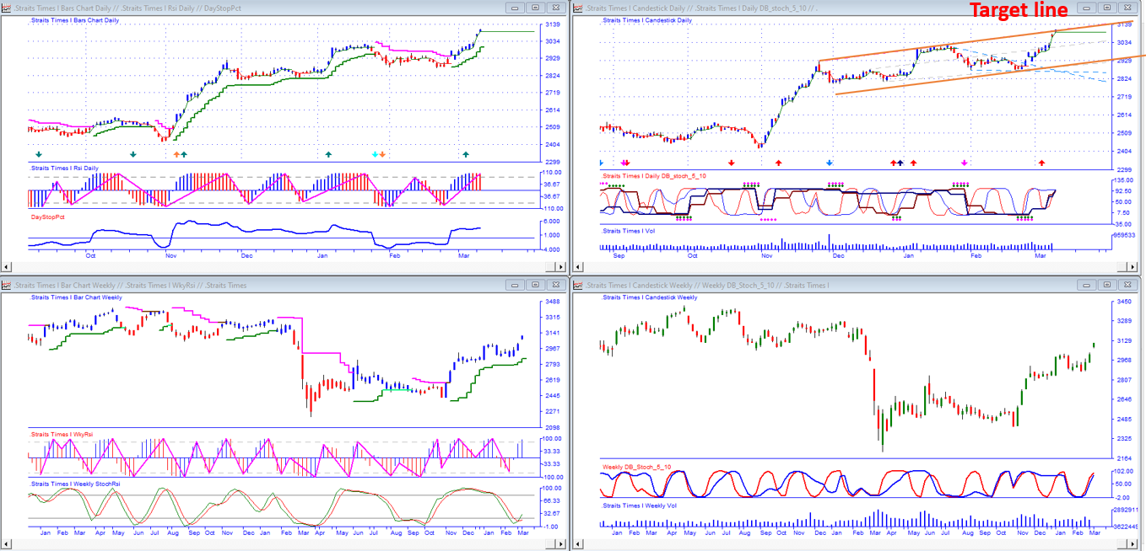Select the red 'DayStopPct' pane label
This screenshot has height=551, width=1146.
pyautogui.click(x=48, y=217)
